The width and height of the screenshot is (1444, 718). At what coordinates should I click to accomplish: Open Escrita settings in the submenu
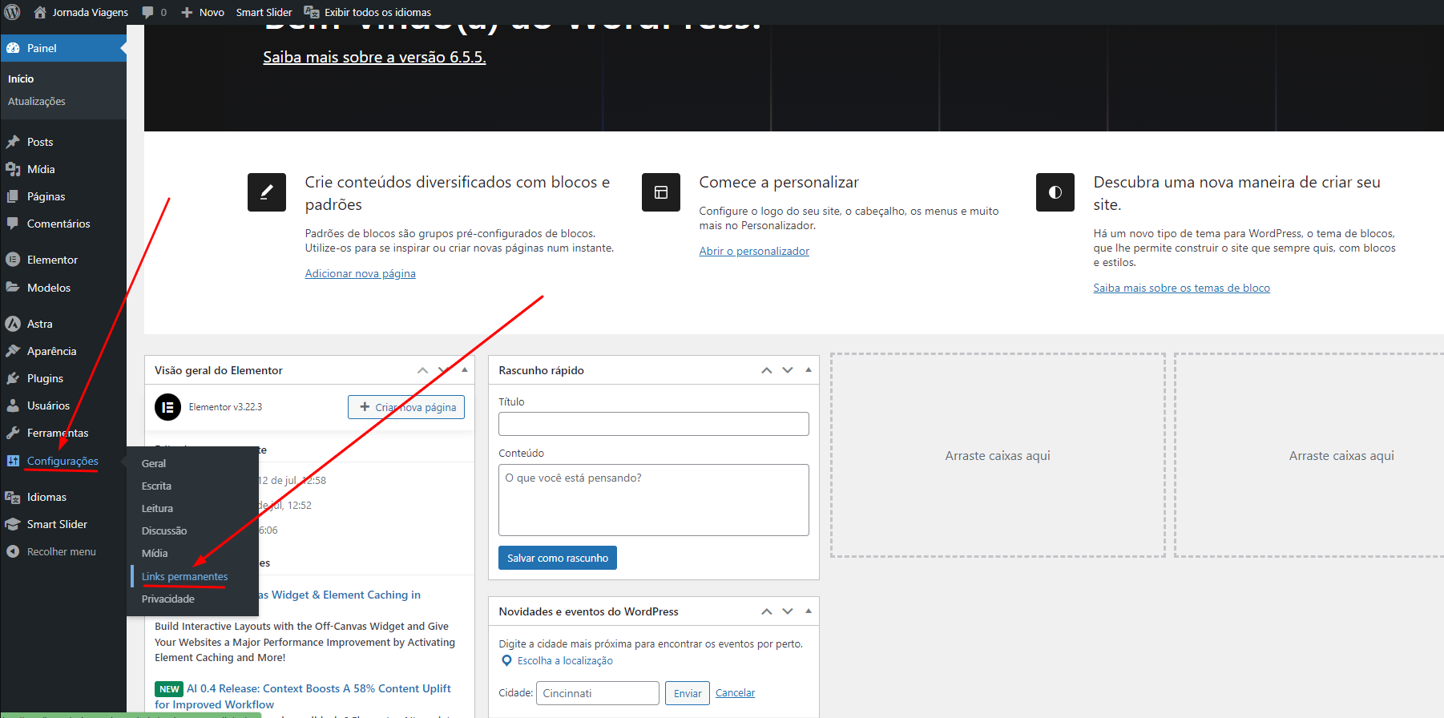coord(156,486)
